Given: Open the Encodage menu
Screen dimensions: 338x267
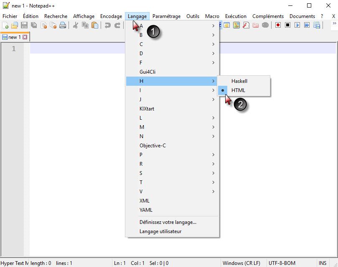Looking at the screenshot, I should coord(111,16).
